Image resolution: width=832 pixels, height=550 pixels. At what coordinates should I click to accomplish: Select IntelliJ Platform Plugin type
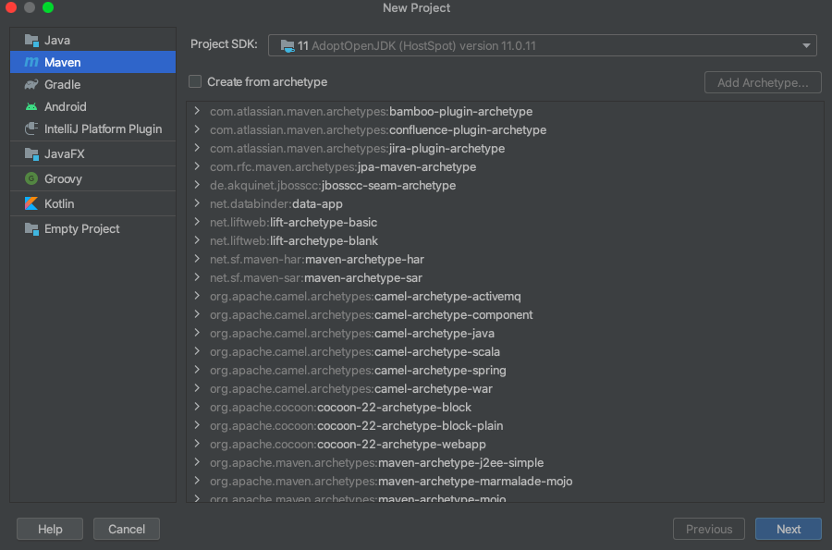pyautogui.click(x=92, y=128)
